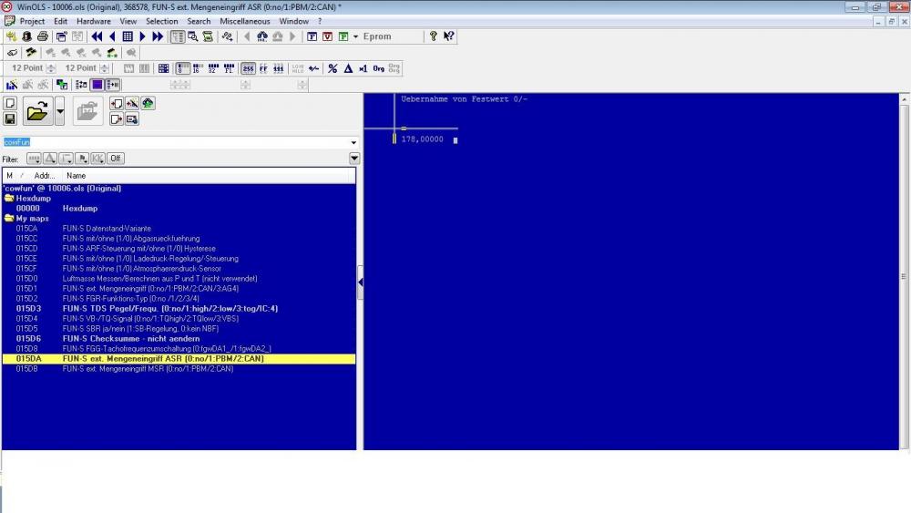
Task: Click the percent display icon
Action: [x=333, y=68]
